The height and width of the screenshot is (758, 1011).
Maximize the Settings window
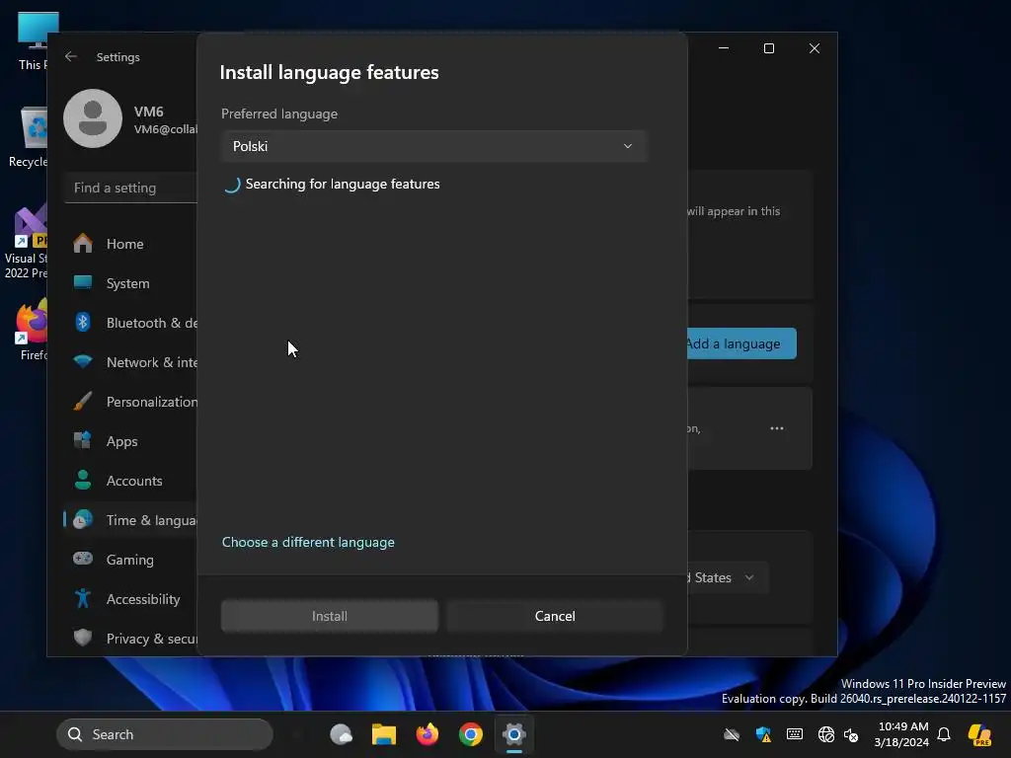click(768, 48)
